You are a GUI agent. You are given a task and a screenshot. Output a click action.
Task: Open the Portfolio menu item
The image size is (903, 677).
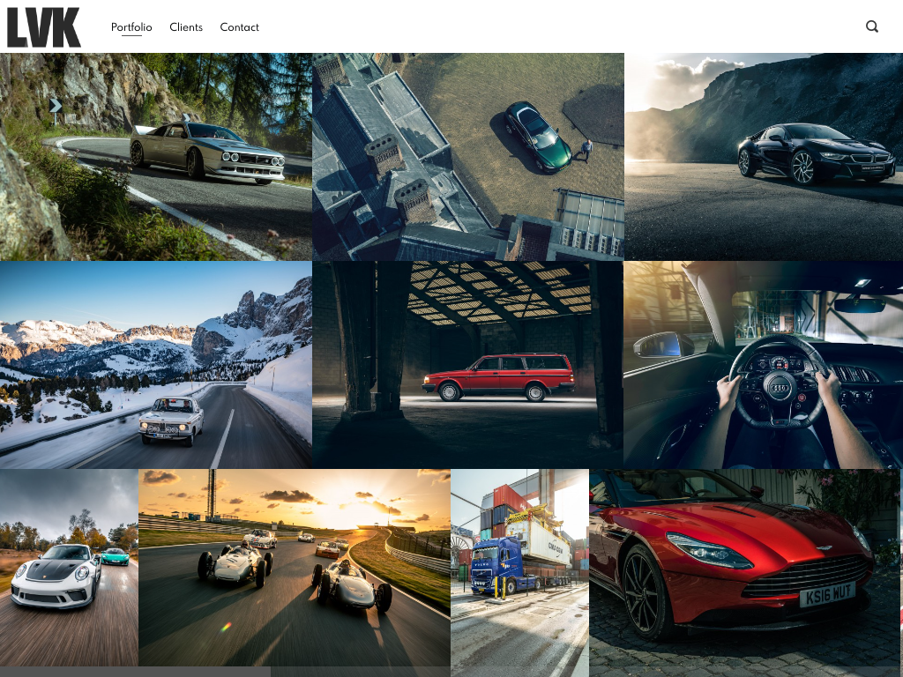(x=131, y=27)
